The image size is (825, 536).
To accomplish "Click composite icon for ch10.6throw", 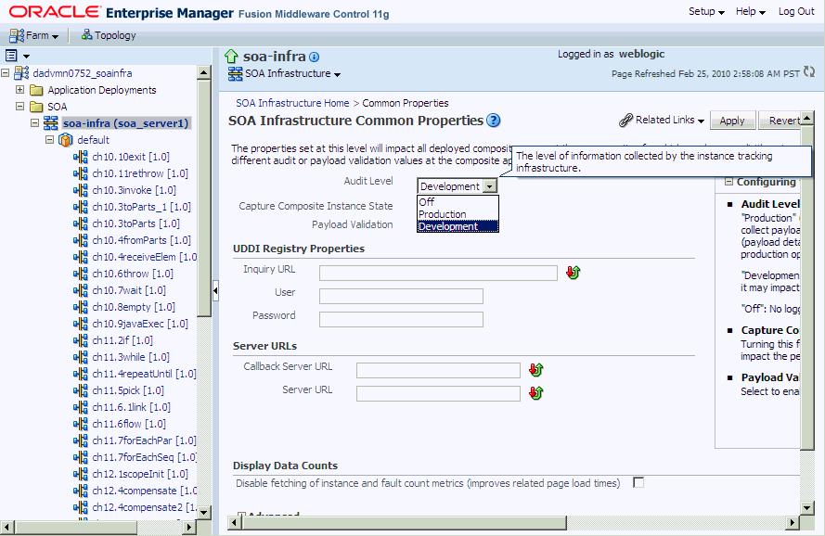I will coord(81,274).
